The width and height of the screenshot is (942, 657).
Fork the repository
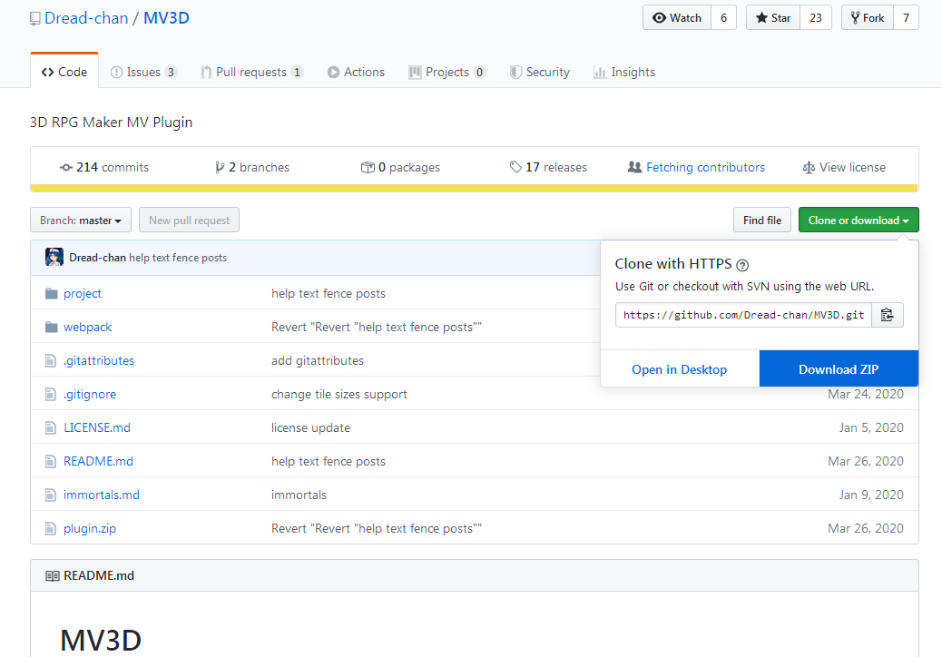pos(868,17)
